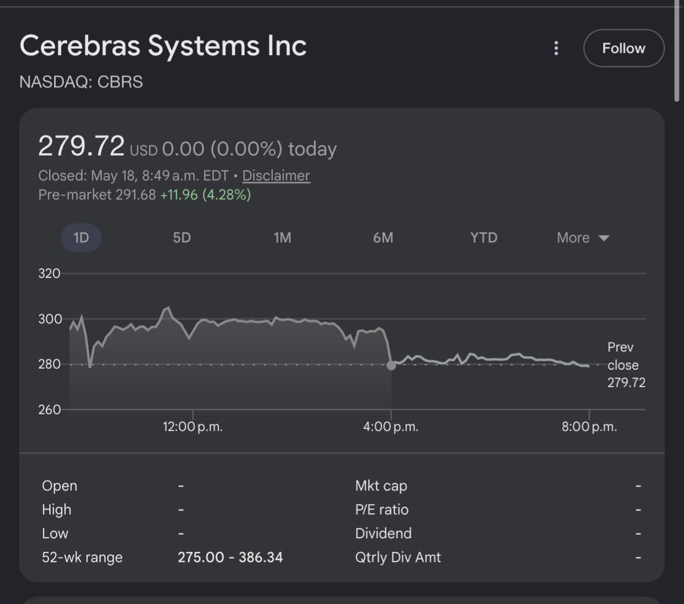Expand the More time ranges dropdown

click(x=583, y=238)
